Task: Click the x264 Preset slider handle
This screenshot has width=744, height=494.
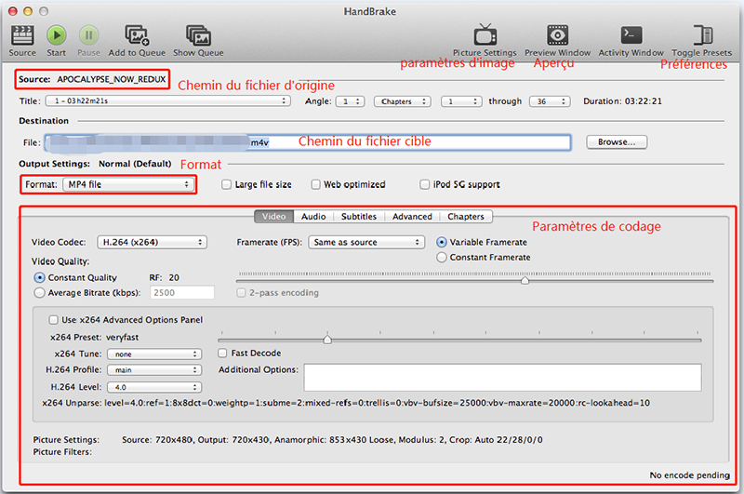Action: [x=327, y=340]
